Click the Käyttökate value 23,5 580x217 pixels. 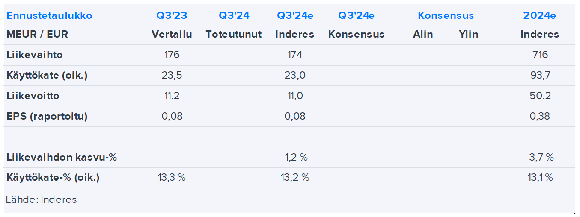(172, 76)
